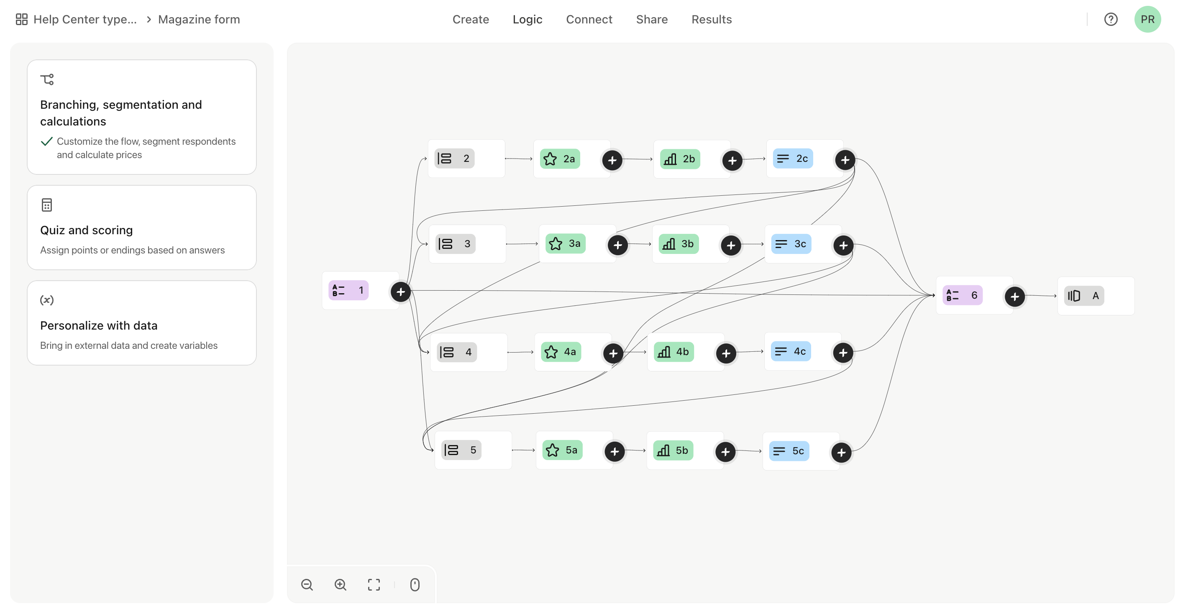This screenshot has width=1183, height=609.
Task: Click the variable (x) icon
Action: click(x=47, y=300)
